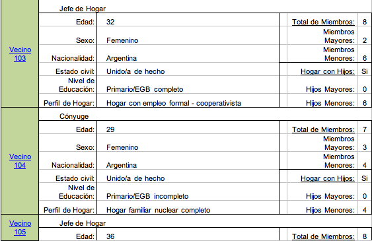
Task: Open the Vecino 105 link
Action: click(x=20, y=228)
